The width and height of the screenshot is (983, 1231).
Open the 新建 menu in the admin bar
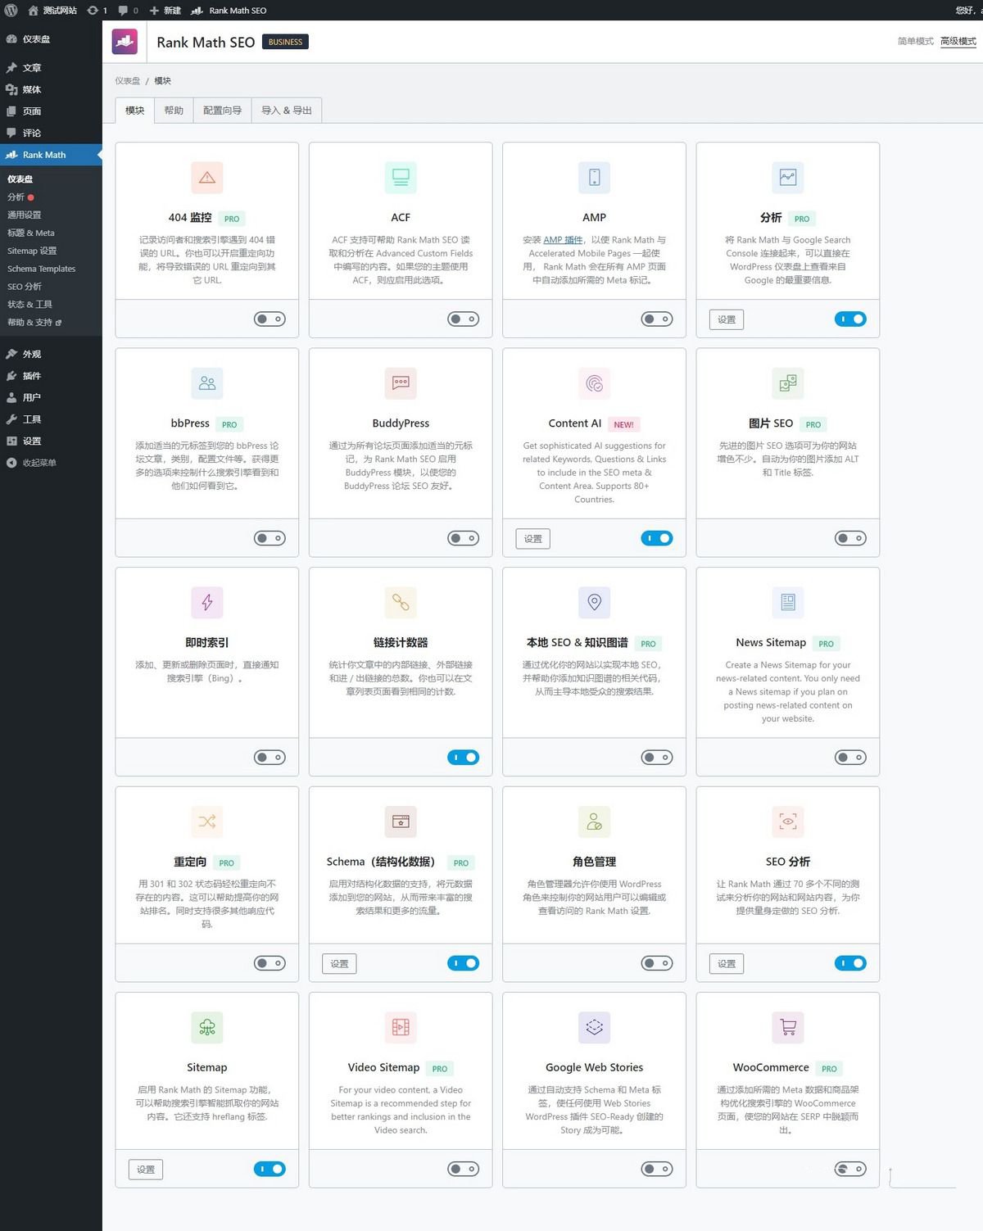(164, 11)
